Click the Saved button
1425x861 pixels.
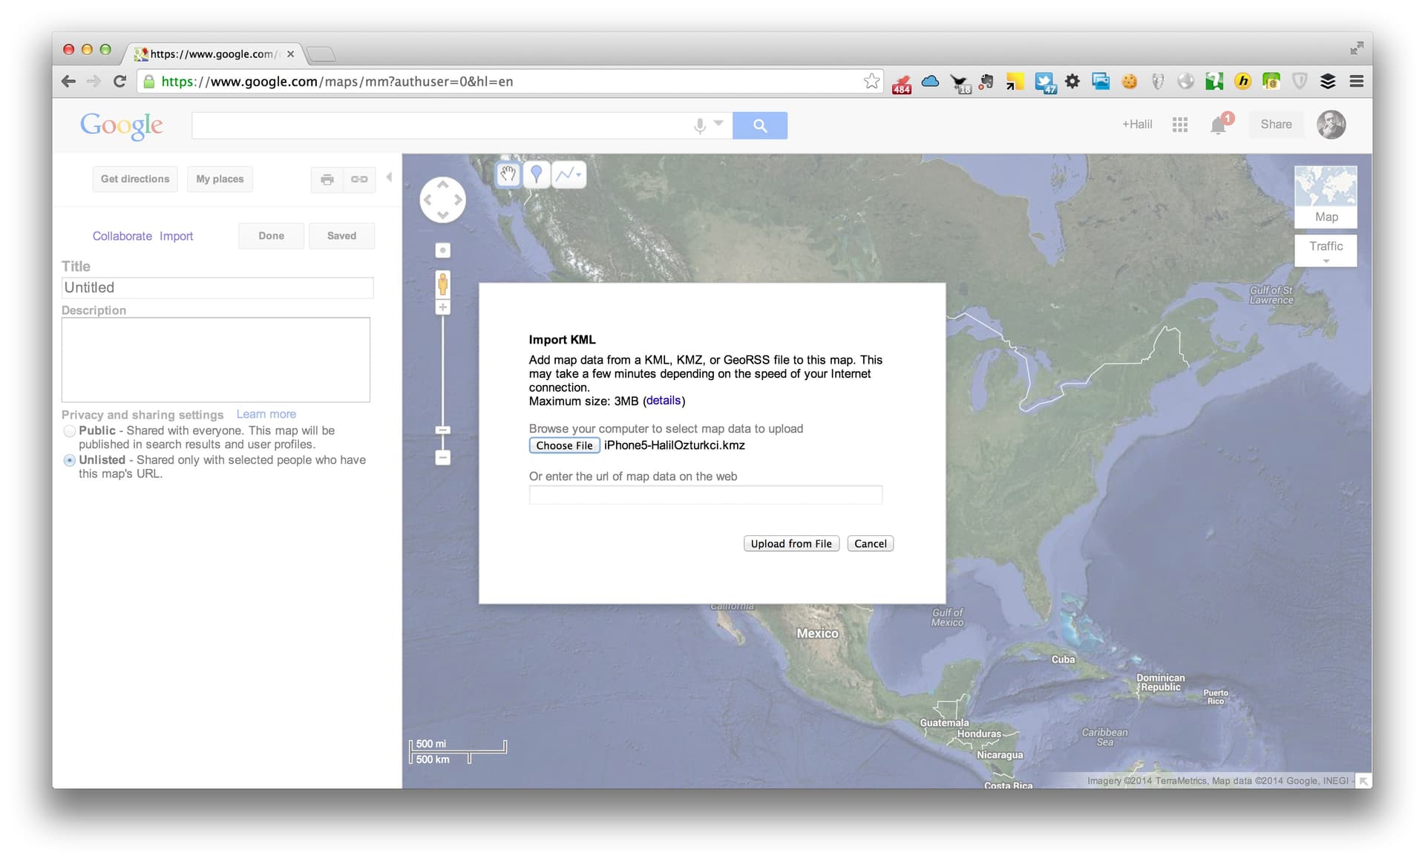342,236
